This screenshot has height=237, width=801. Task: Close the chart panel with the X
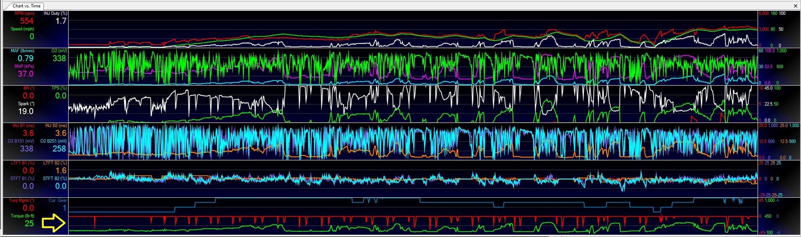click(x=795, y=6)
